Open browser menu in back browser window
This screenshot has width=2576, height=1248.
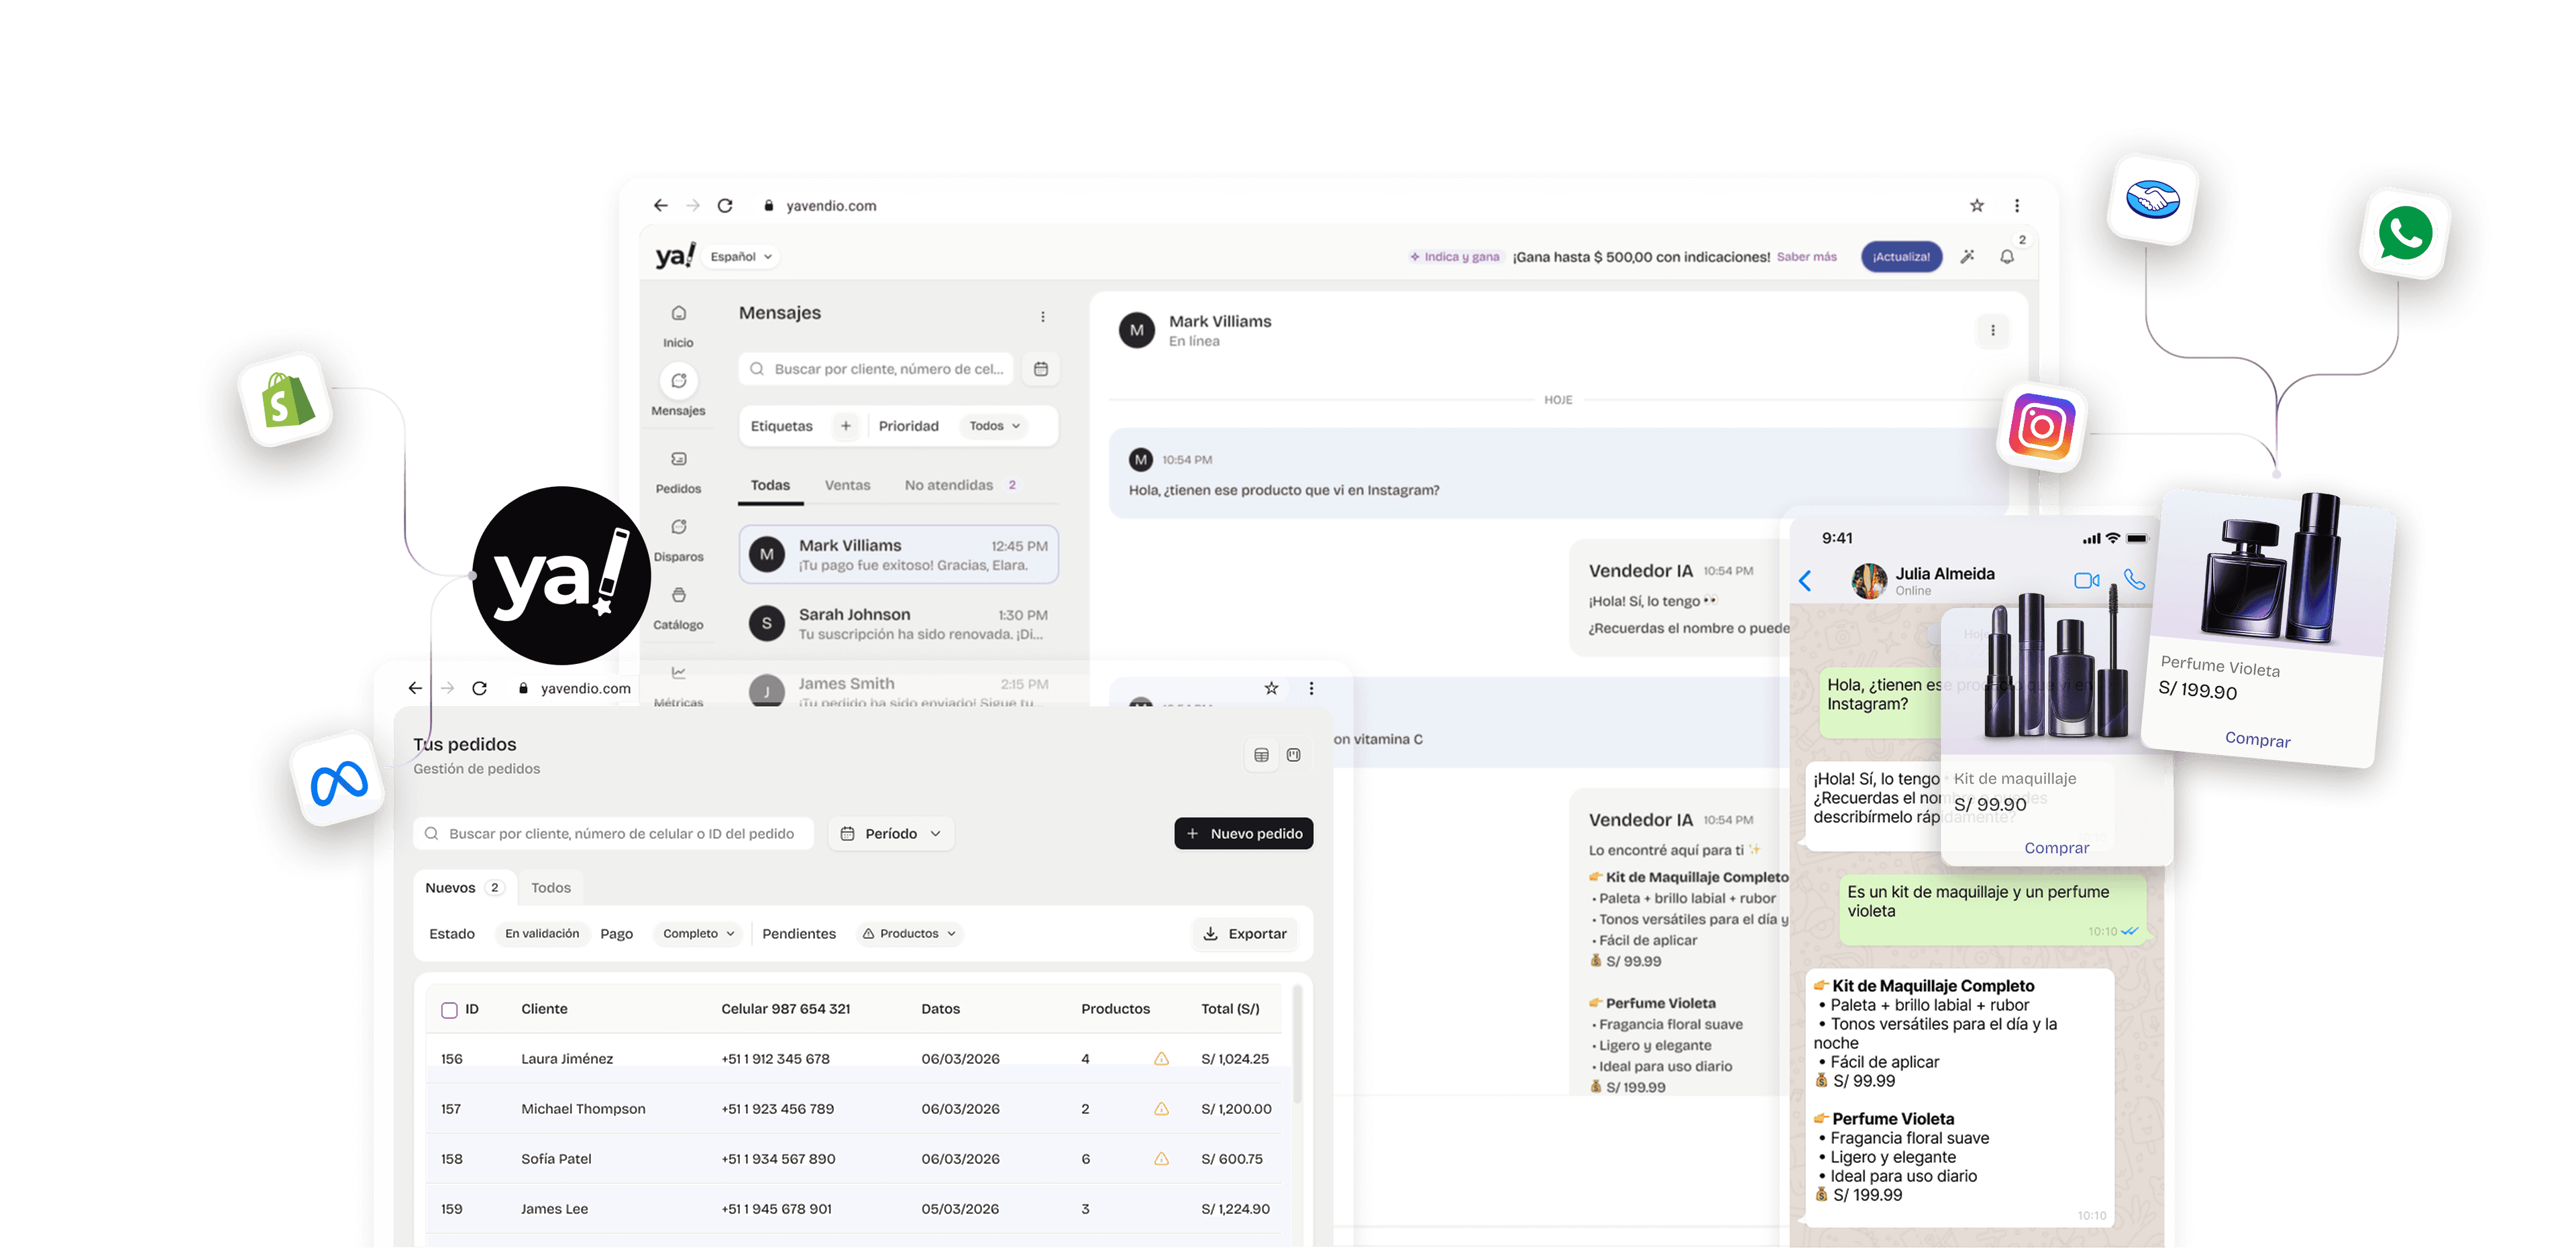(2016, 205)
